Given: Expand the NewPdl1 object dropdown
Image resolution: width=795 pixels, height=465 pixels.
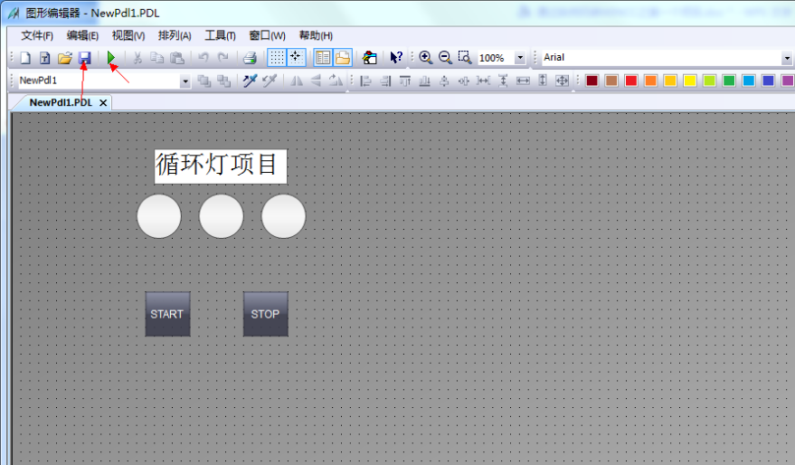Looking at the screenshot, I should tap(185, 81).
